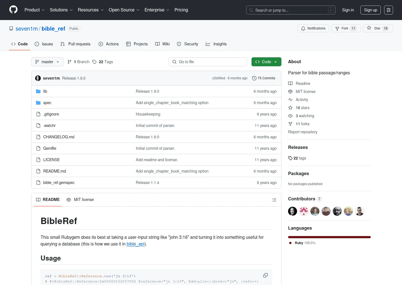
Task: Open bible_ref.gemspec file
Action: pyautogui.click(x=59, y=183)
